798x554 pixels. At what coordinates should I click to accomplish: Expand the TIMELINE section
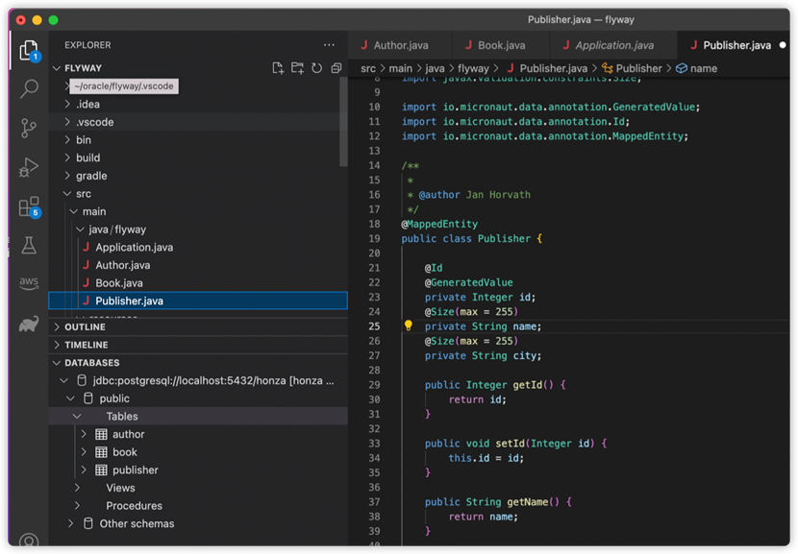coord(86,345)
